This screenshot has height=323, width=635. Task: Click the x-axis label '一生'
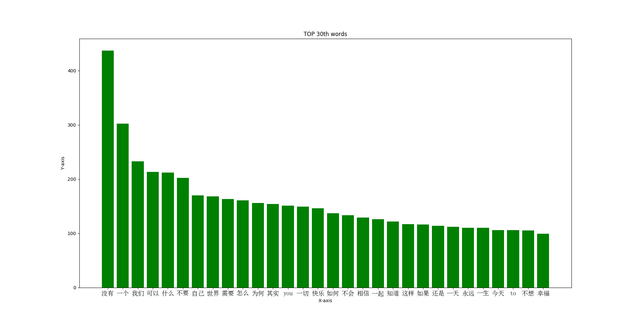[483, 293]
